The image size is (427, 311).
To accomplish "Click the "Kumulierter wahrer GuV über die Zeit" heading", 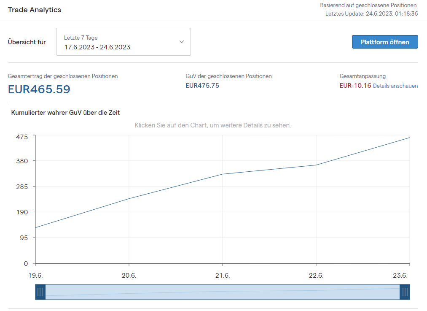I will 65,113.
